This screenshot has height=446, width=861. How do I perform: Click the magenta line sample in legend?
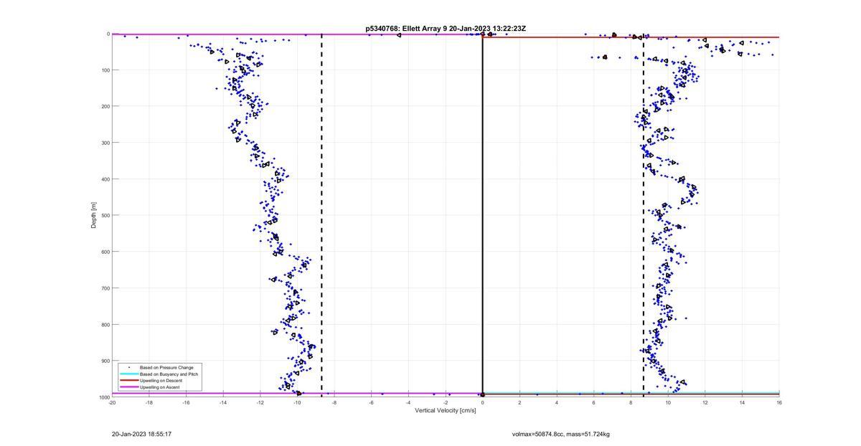[129, 387]
